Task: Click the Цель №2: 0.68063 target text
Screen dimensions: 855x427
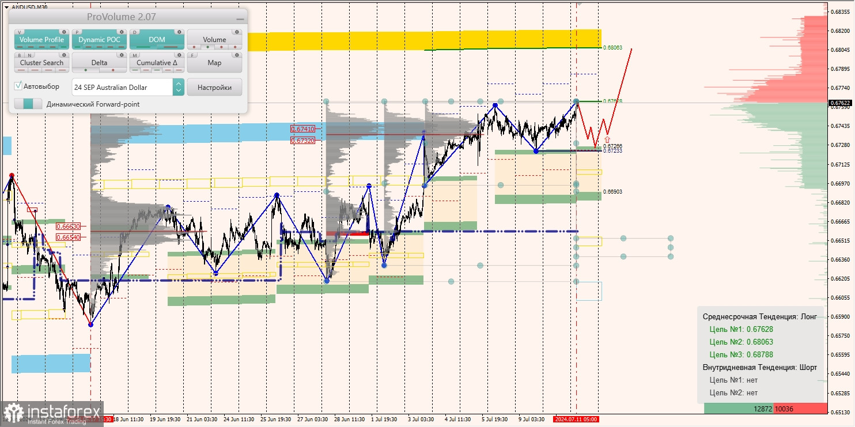Action: 741,342
